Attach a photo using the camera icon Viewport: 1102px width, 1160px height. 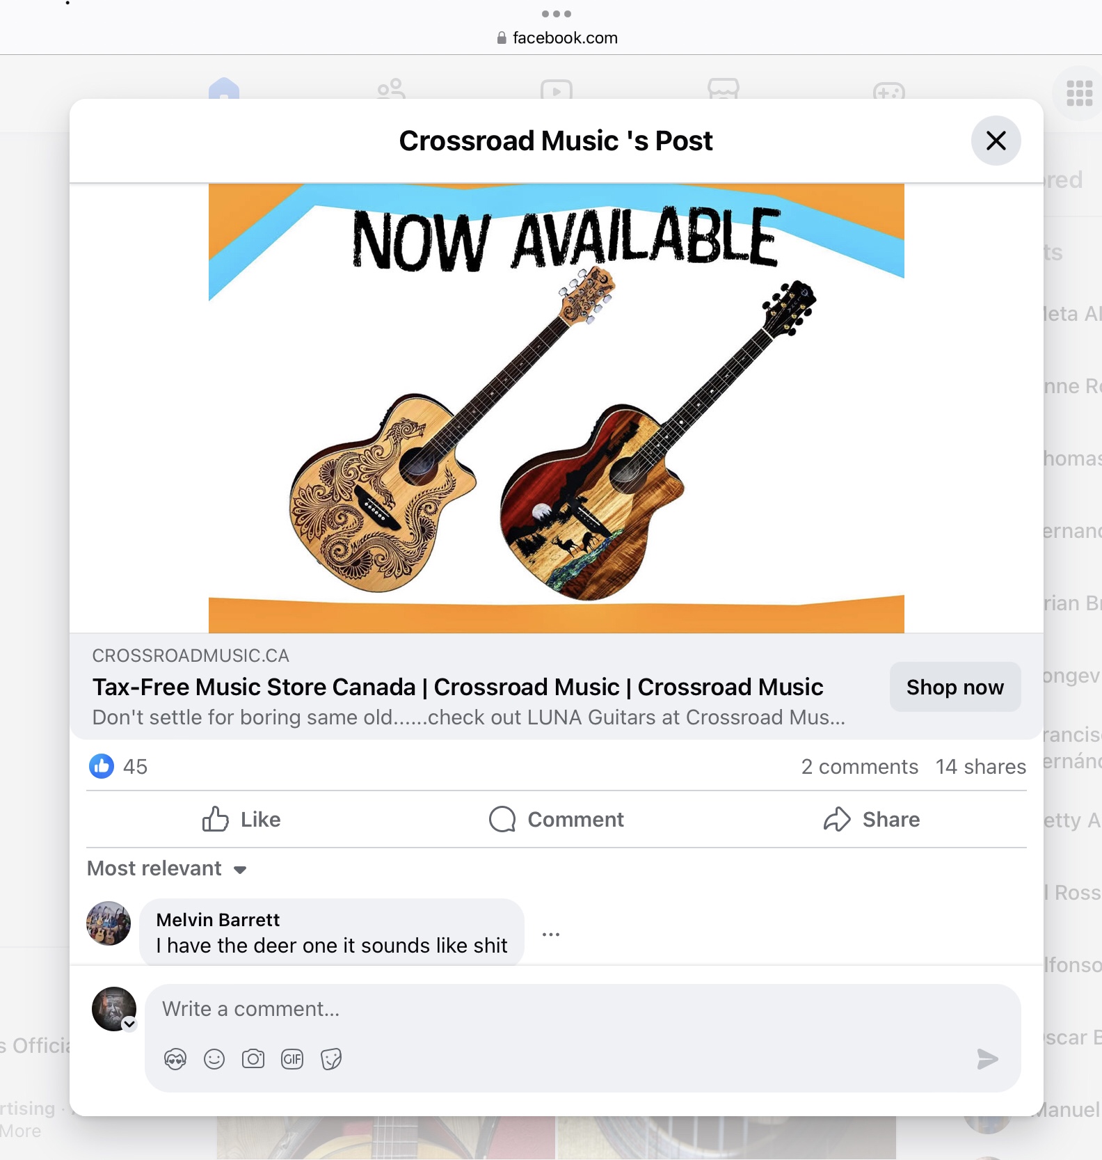tap(253, 1059)
